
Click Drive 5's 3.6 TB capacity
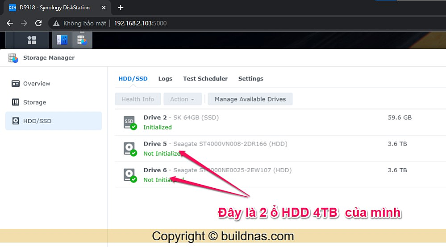pyautogui.click(x=397, y=144)
